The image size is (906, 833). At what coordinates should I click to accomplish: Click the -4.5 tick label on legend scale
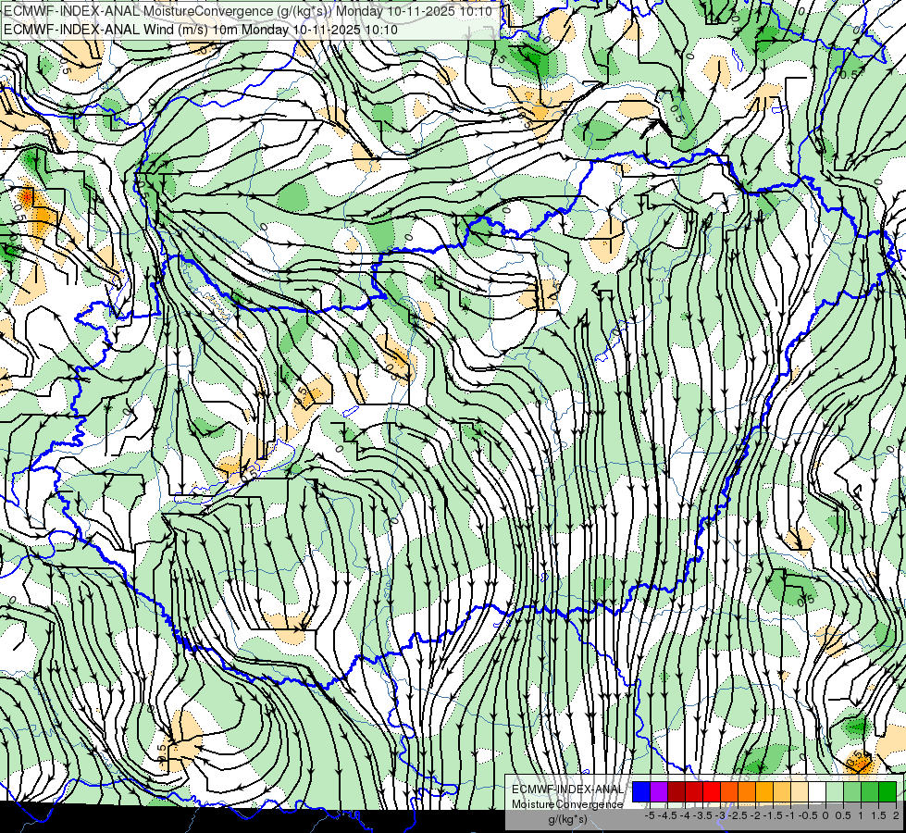(668, 815)
